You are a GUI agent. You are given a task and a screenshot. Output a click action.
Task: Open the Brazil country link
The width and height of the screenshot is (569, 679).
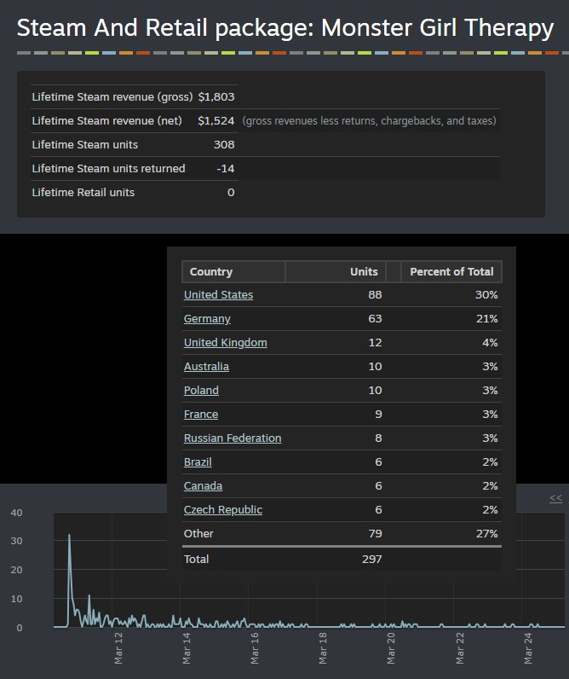[x=198, y=461]
